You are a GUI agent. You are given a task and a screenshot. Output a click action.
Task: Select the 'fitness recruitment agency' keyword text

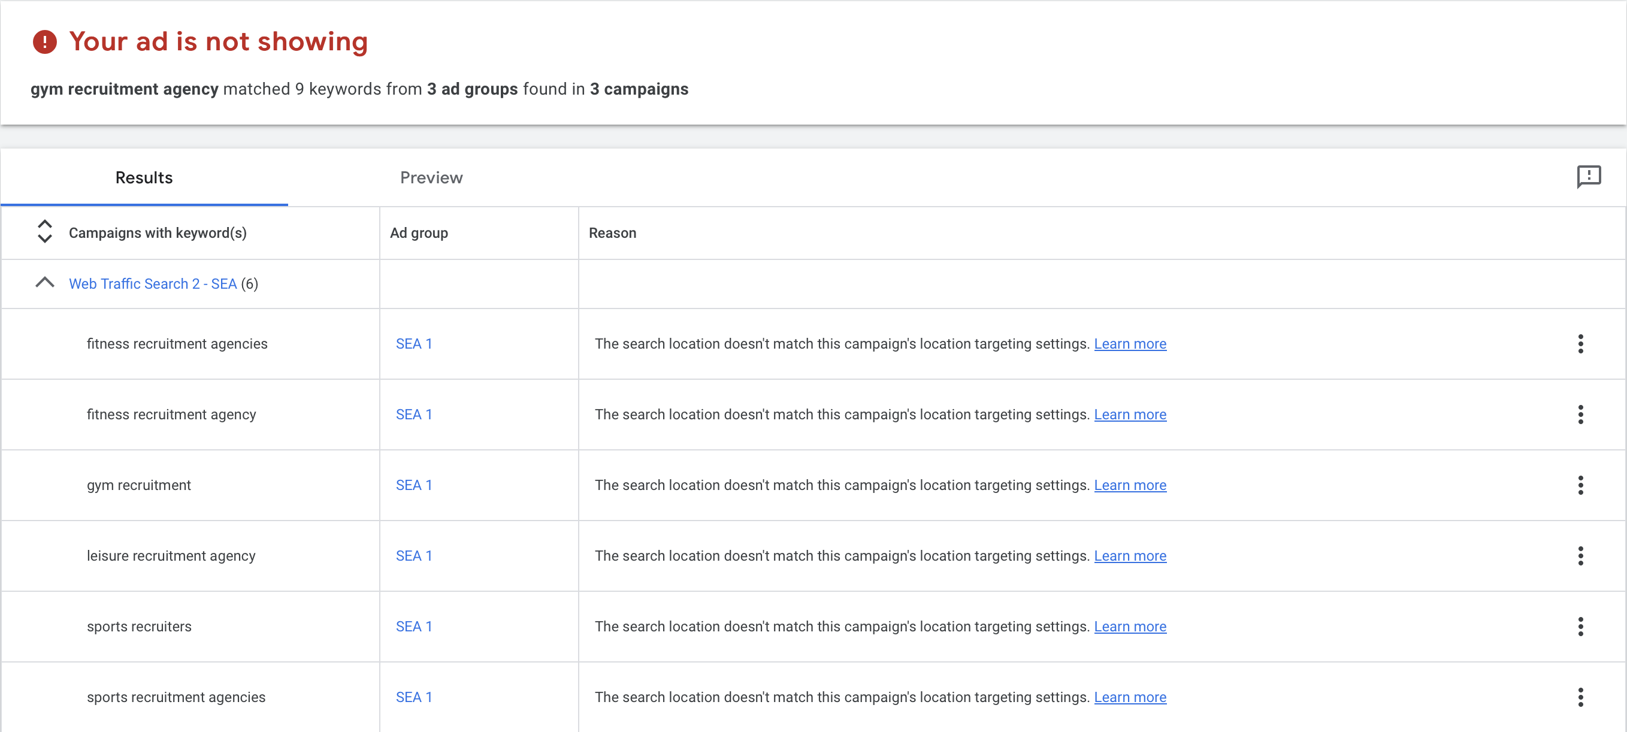171,415
